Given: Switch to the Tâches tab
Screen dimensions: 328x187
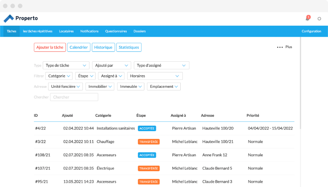Looking at the screenshot, I should (x=11, y=31).
